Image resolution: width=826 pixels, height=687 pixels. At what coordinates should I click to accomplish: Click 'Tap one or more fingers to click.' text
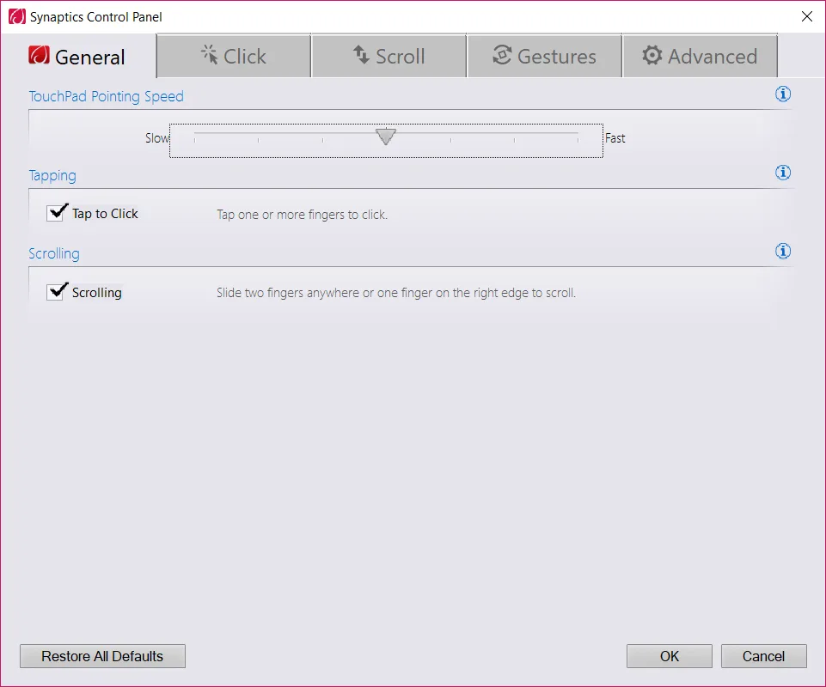(303, 215)
